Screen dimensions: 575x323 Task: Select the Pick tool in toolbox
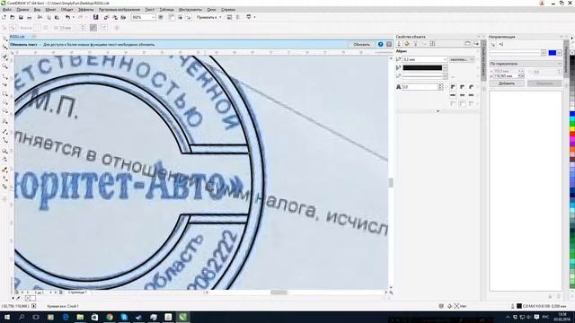4,38
